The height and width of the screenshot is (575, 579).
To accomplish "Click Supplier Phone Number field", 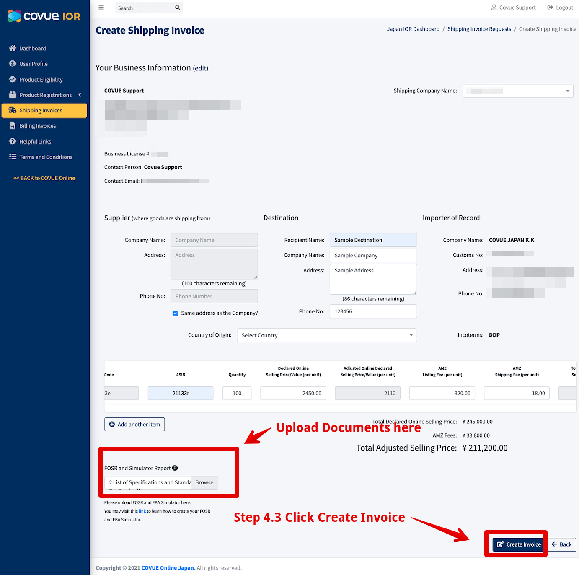I will (214, 296).
